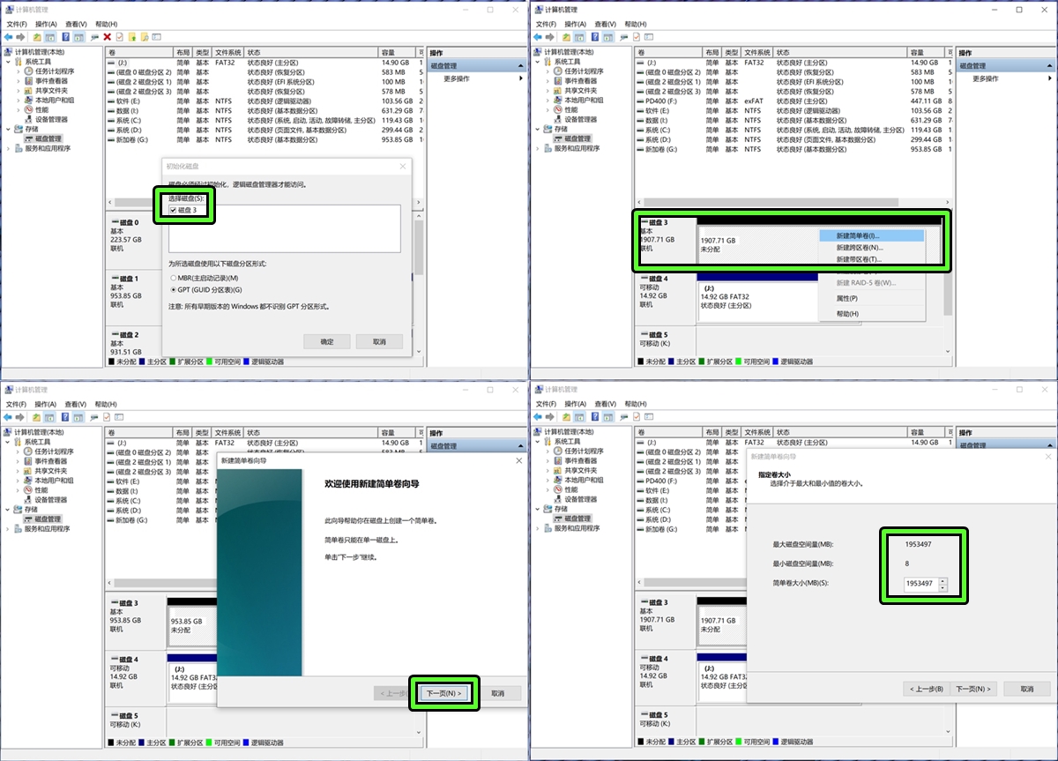Viewport: 1058px width, 761px height.
Task: Increase 简单卷大小 with the spinner up arrow
Action: pos(943,580)
